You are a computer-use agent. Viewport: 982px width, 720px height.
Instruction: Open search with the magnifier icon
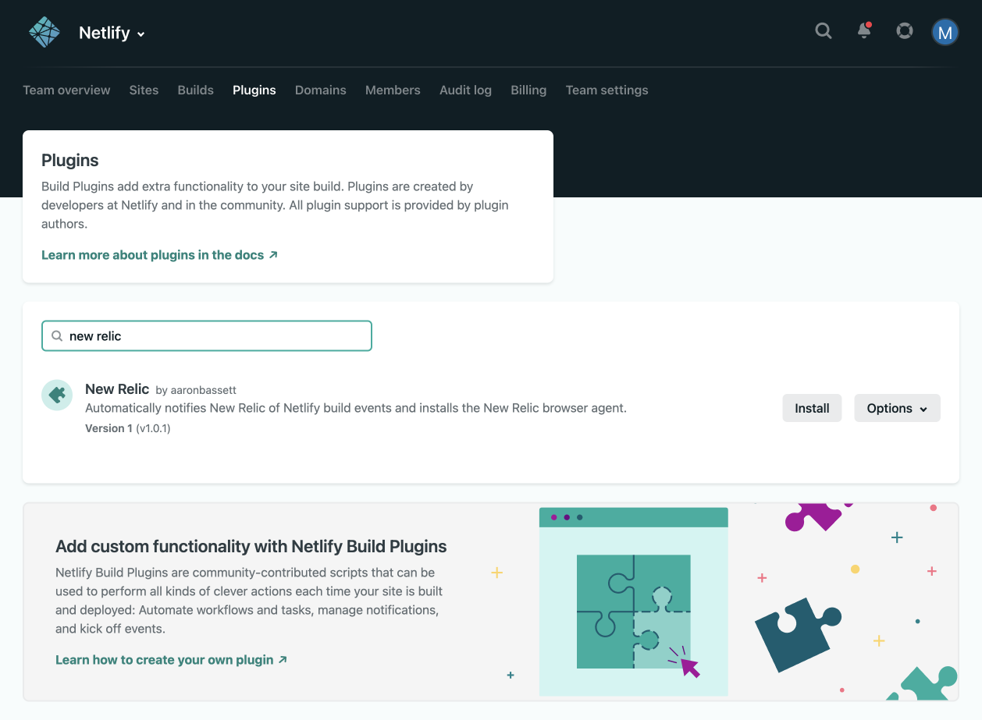pos(824,31)
